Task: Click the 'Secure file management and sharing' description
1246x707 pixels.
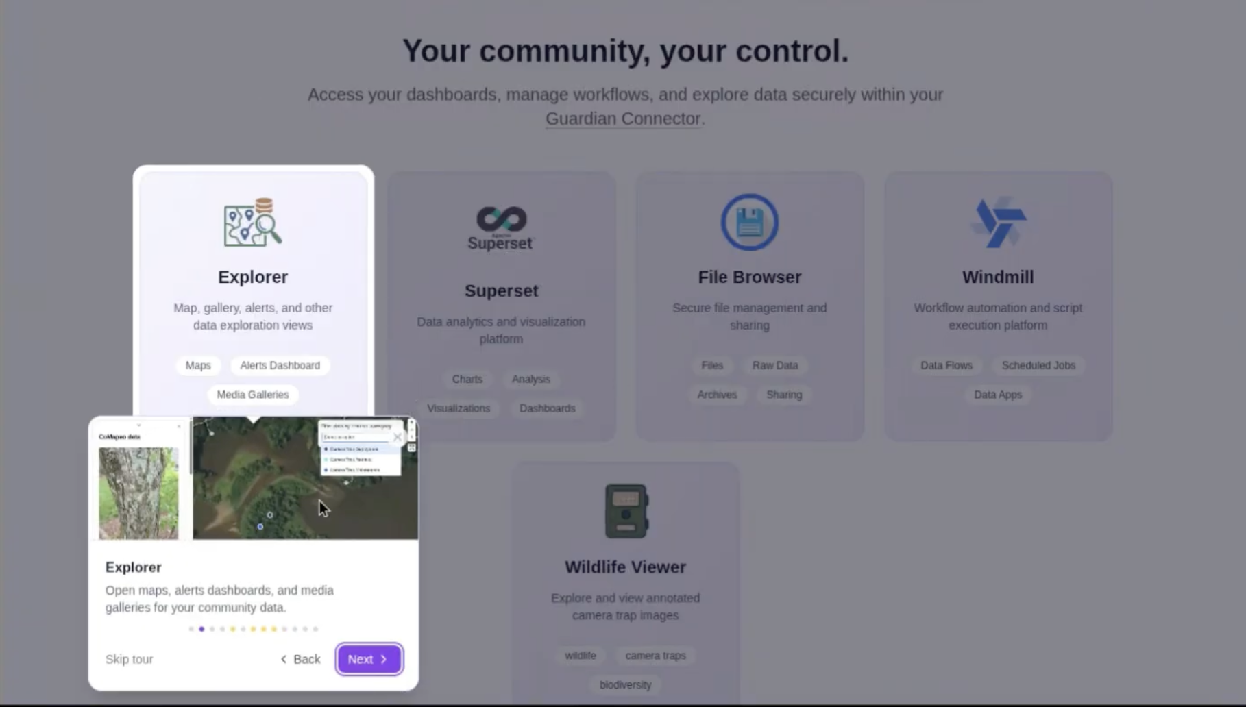Action: pos(750,317)
